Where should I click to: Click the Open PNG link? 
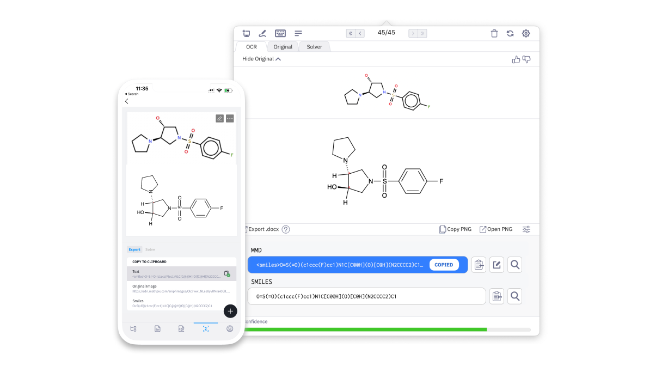tap(496, 229)
